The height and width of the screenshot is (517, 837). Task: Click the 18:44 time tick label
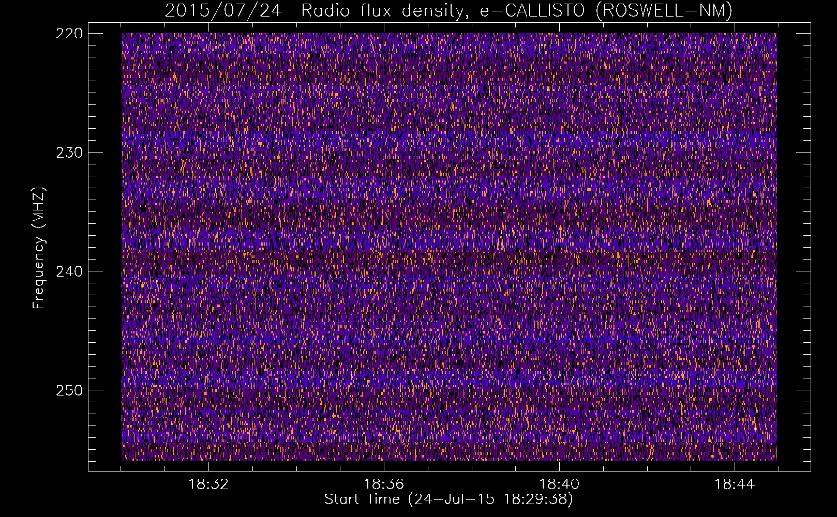[x=735, y=484]
